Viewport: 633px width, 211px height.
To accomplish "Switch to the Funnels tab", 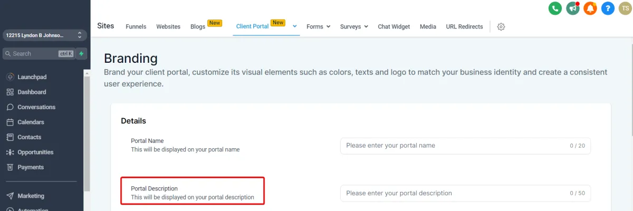I will coord(136,27).
